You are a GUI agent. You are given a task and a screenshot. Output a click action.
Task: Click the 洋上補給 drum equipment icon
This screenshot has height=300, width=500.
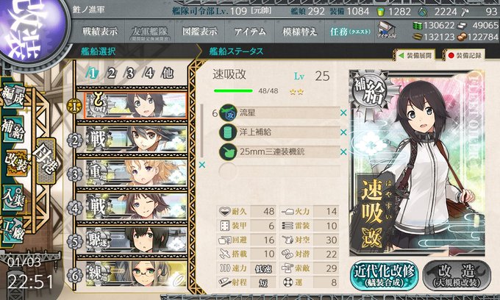pyautogui.click(x=228, y=132)
